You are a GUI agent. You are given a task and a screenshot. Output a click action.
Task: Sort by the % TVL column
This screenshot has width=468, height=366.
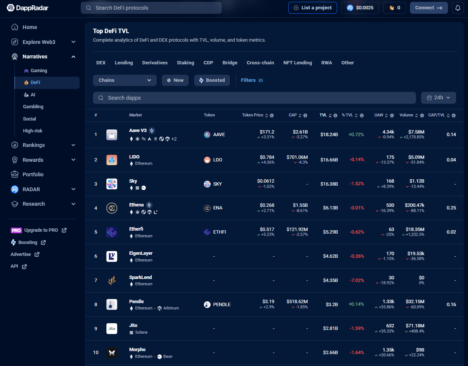pyautogui.click(x=350, y=115)
